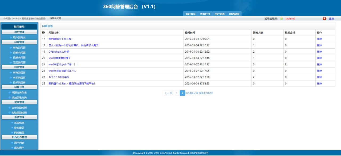
Task: Select the 查看栏目 tab
Action: [x=205, y=14]
